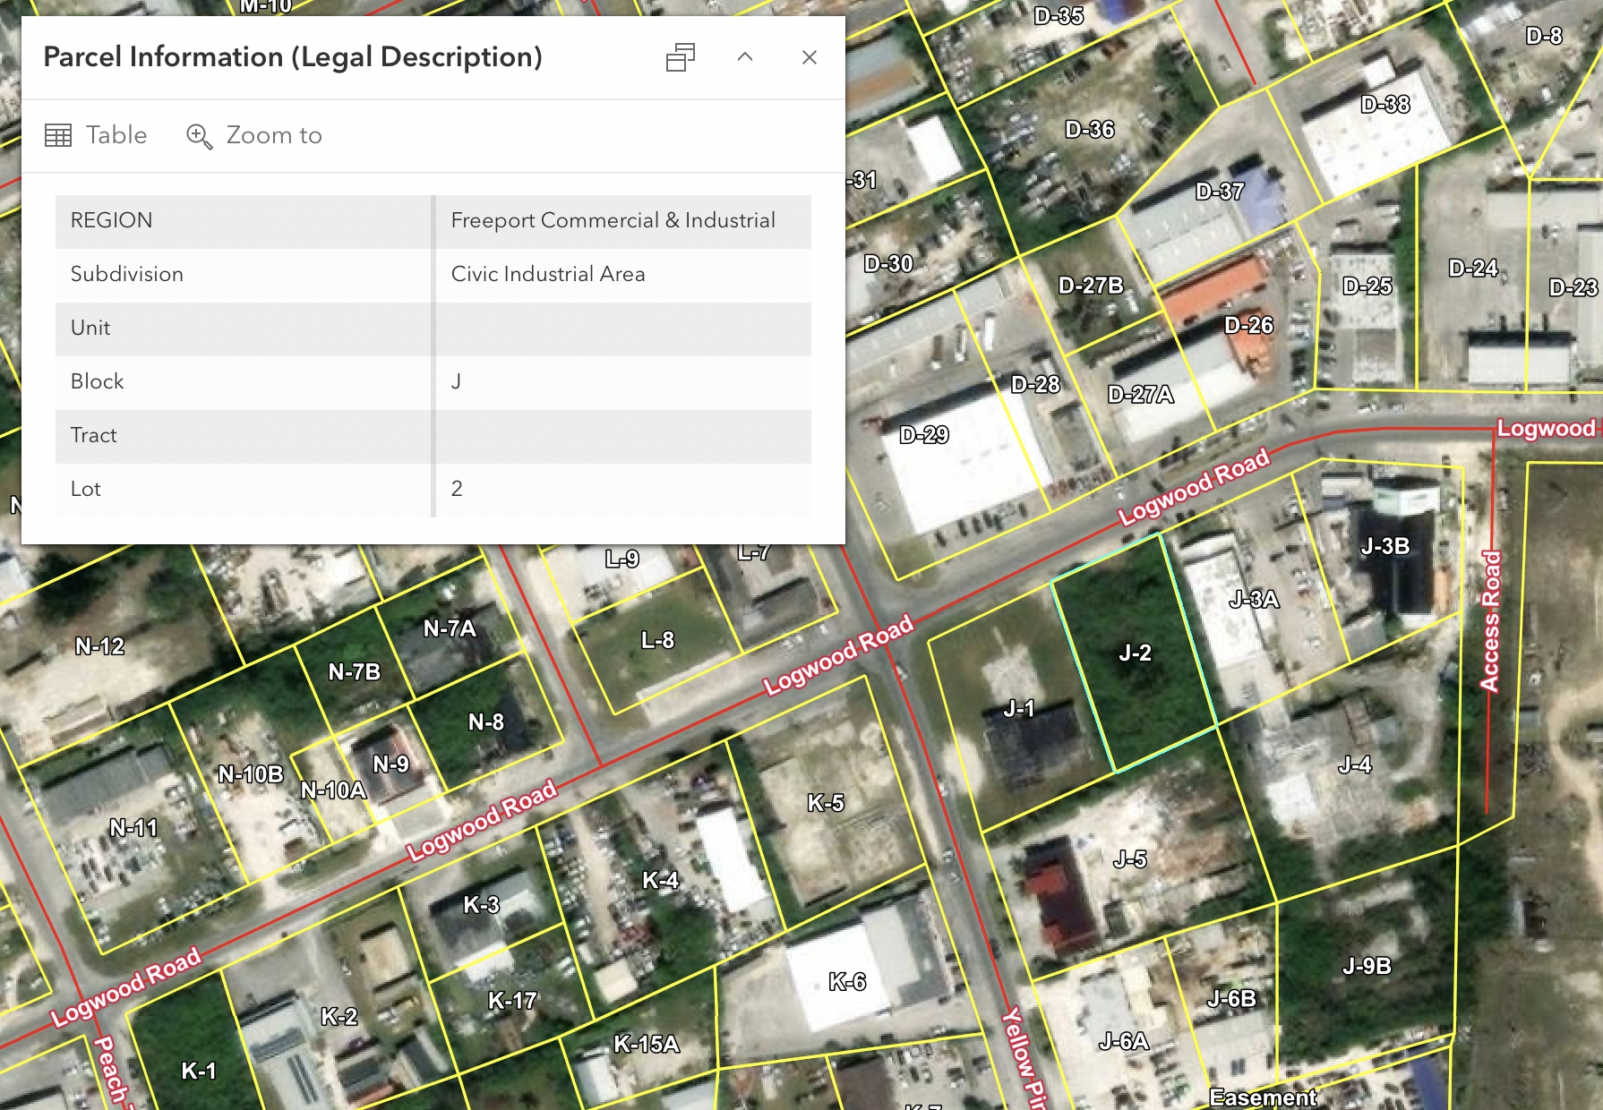The image size is (1603, 1110).
Task: Collapse the Parcel Information panel
Action: pyautogui.click(x=745, y=57)
